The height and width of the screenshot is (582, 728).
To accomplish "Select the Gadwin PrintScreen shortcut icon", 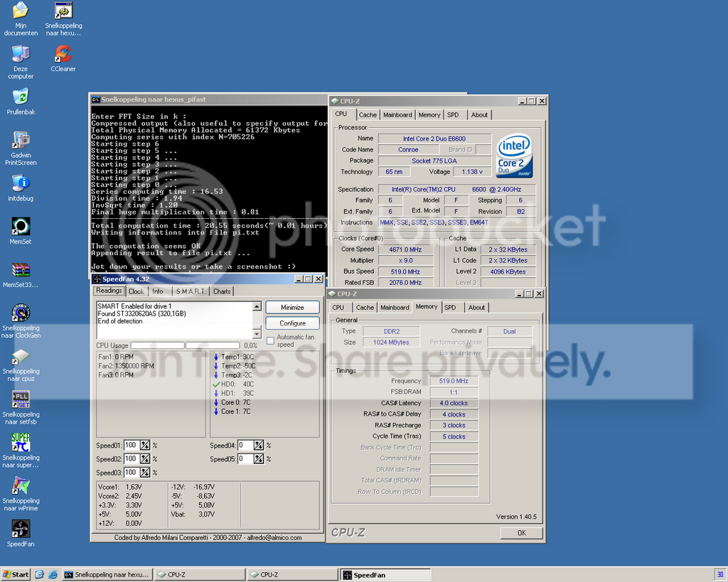I will point(21,148).
